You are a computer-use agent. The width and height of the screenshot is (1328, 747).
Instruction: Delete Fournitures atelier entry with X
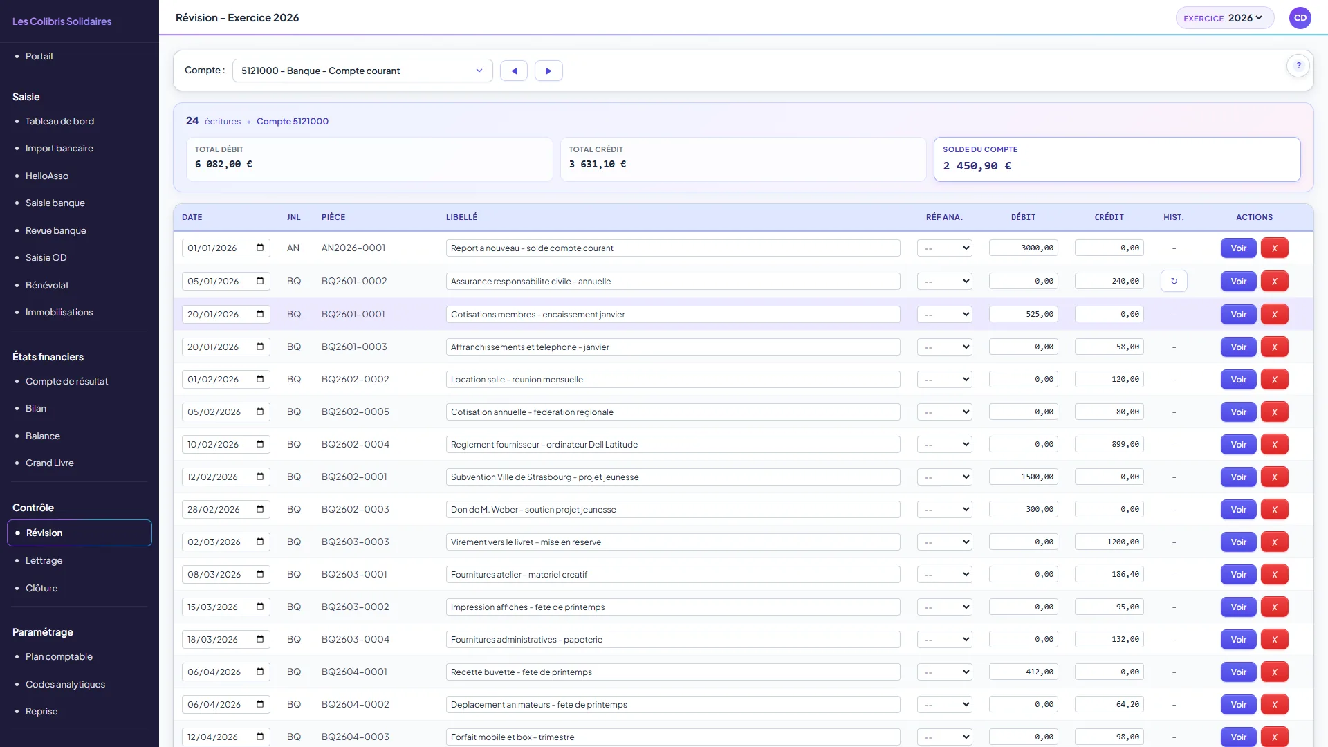tap(1274, 574)
